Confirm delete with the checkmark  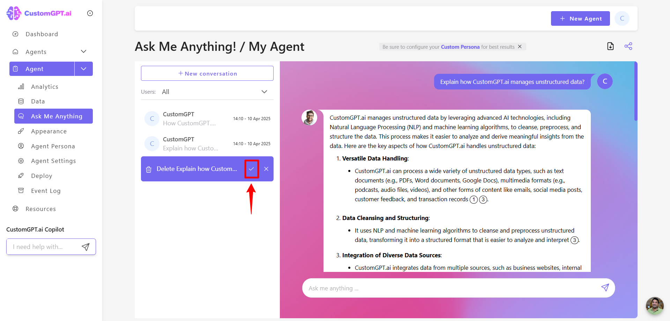point(251,169)
